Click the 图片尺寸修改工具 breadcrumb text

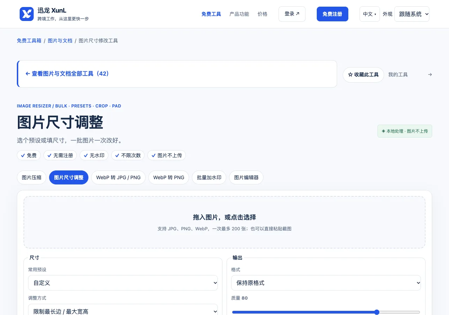[x=98, y=41]
